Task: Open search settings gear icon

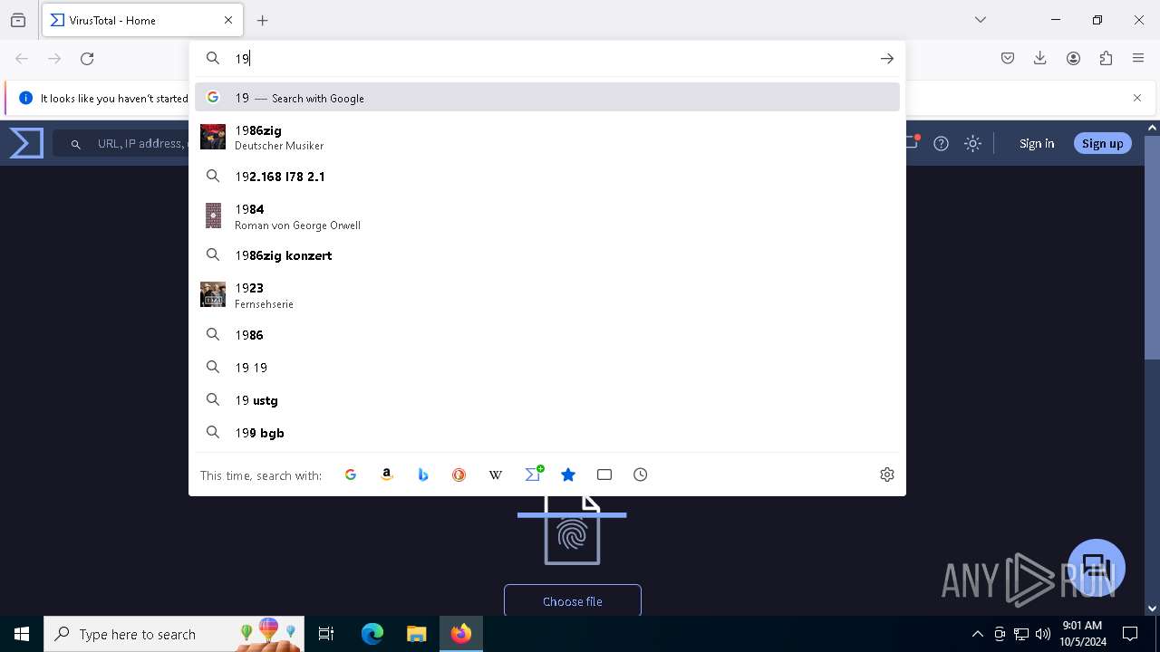Action: point(887,475)
